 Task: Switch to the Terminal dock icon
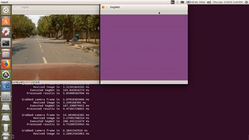click(x=6, y=43)
